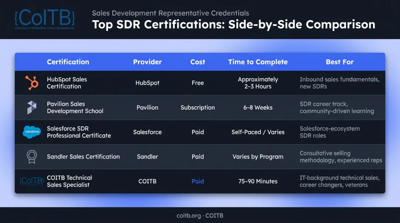Click the Salesforce provider cell
The width and height of the screenshot is (400, 223).
click(x=147, y=132)
